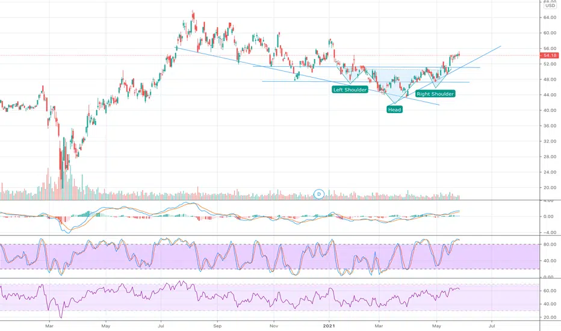The width and height of the screenshot is (561, 331).
Task: Click the 28.00 price axis value
Action: tap(550, 156)
